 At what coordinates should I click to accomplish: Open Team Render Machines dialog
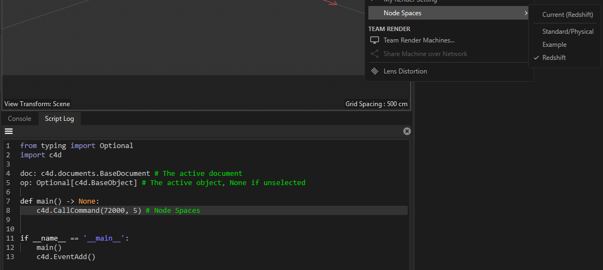click(419, 40)
